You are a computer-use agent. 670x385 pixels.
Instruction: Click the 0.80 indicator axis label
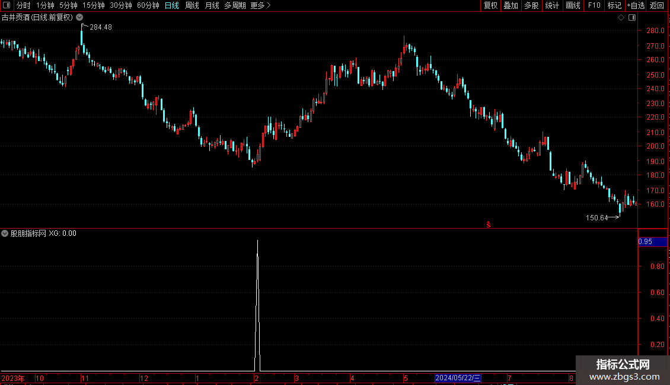click(657, 267)
